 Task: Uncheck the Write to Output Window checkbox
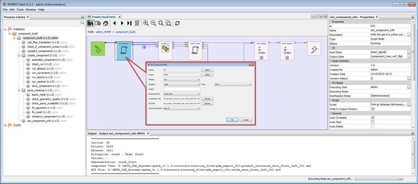tap(373, 109)
